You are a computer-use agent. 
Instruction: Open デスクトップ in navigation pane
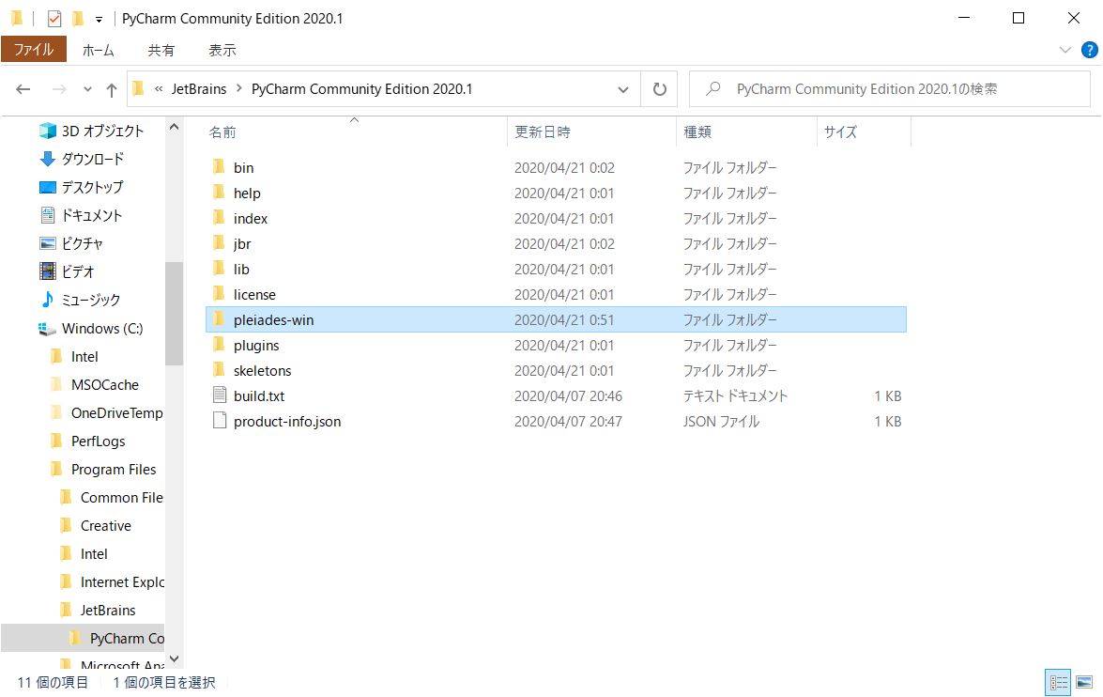(92, 187)
